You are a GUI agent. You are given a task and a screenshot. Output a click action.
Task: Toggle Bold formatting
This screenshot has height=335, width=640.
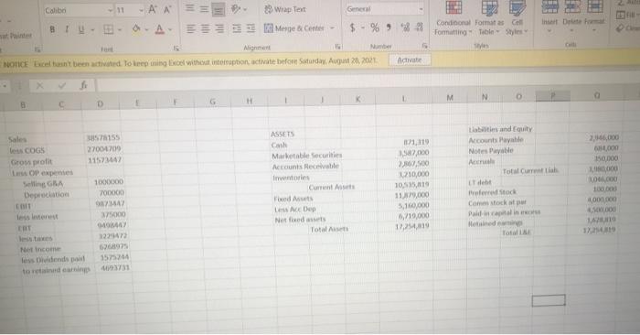click(52, 29)
